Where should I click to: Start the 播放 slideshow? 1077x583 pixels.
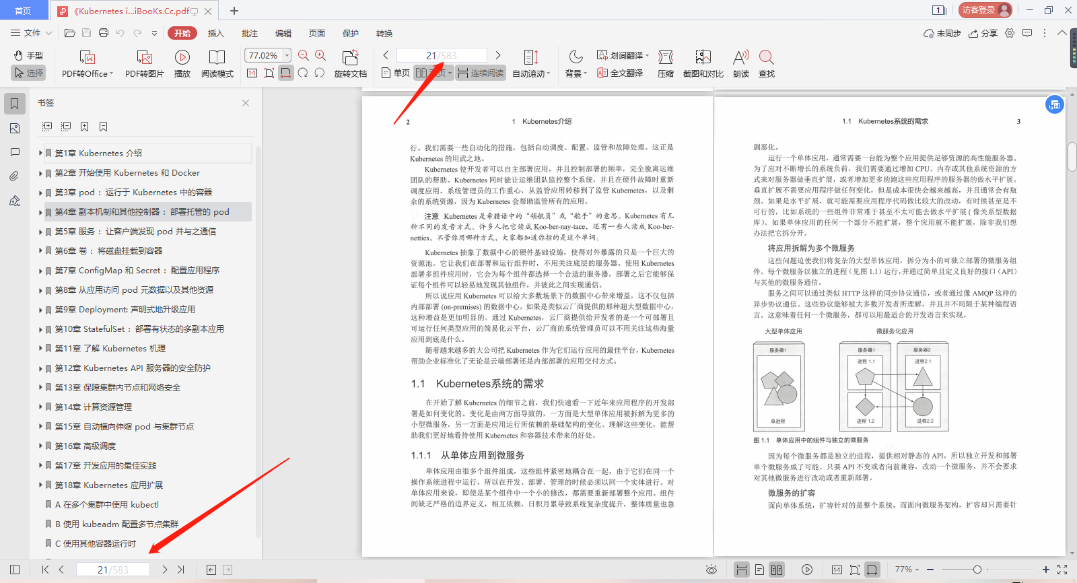[x=182, y=64]
